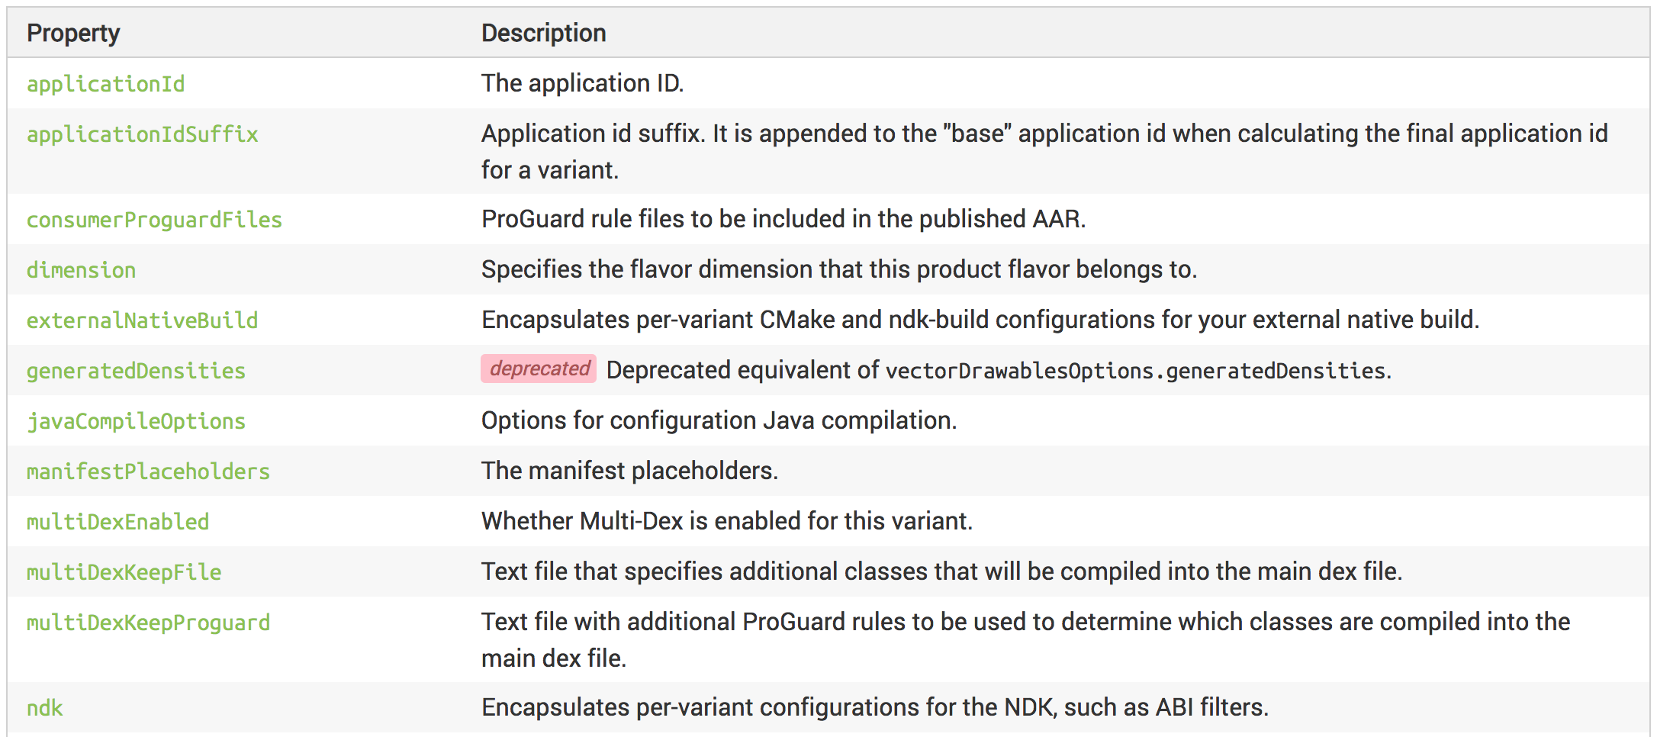Viewport: 1657px width, 737px height.
Task: Open the generatedDensities property link
Action: pyautogui.click(x=136, y=371)
